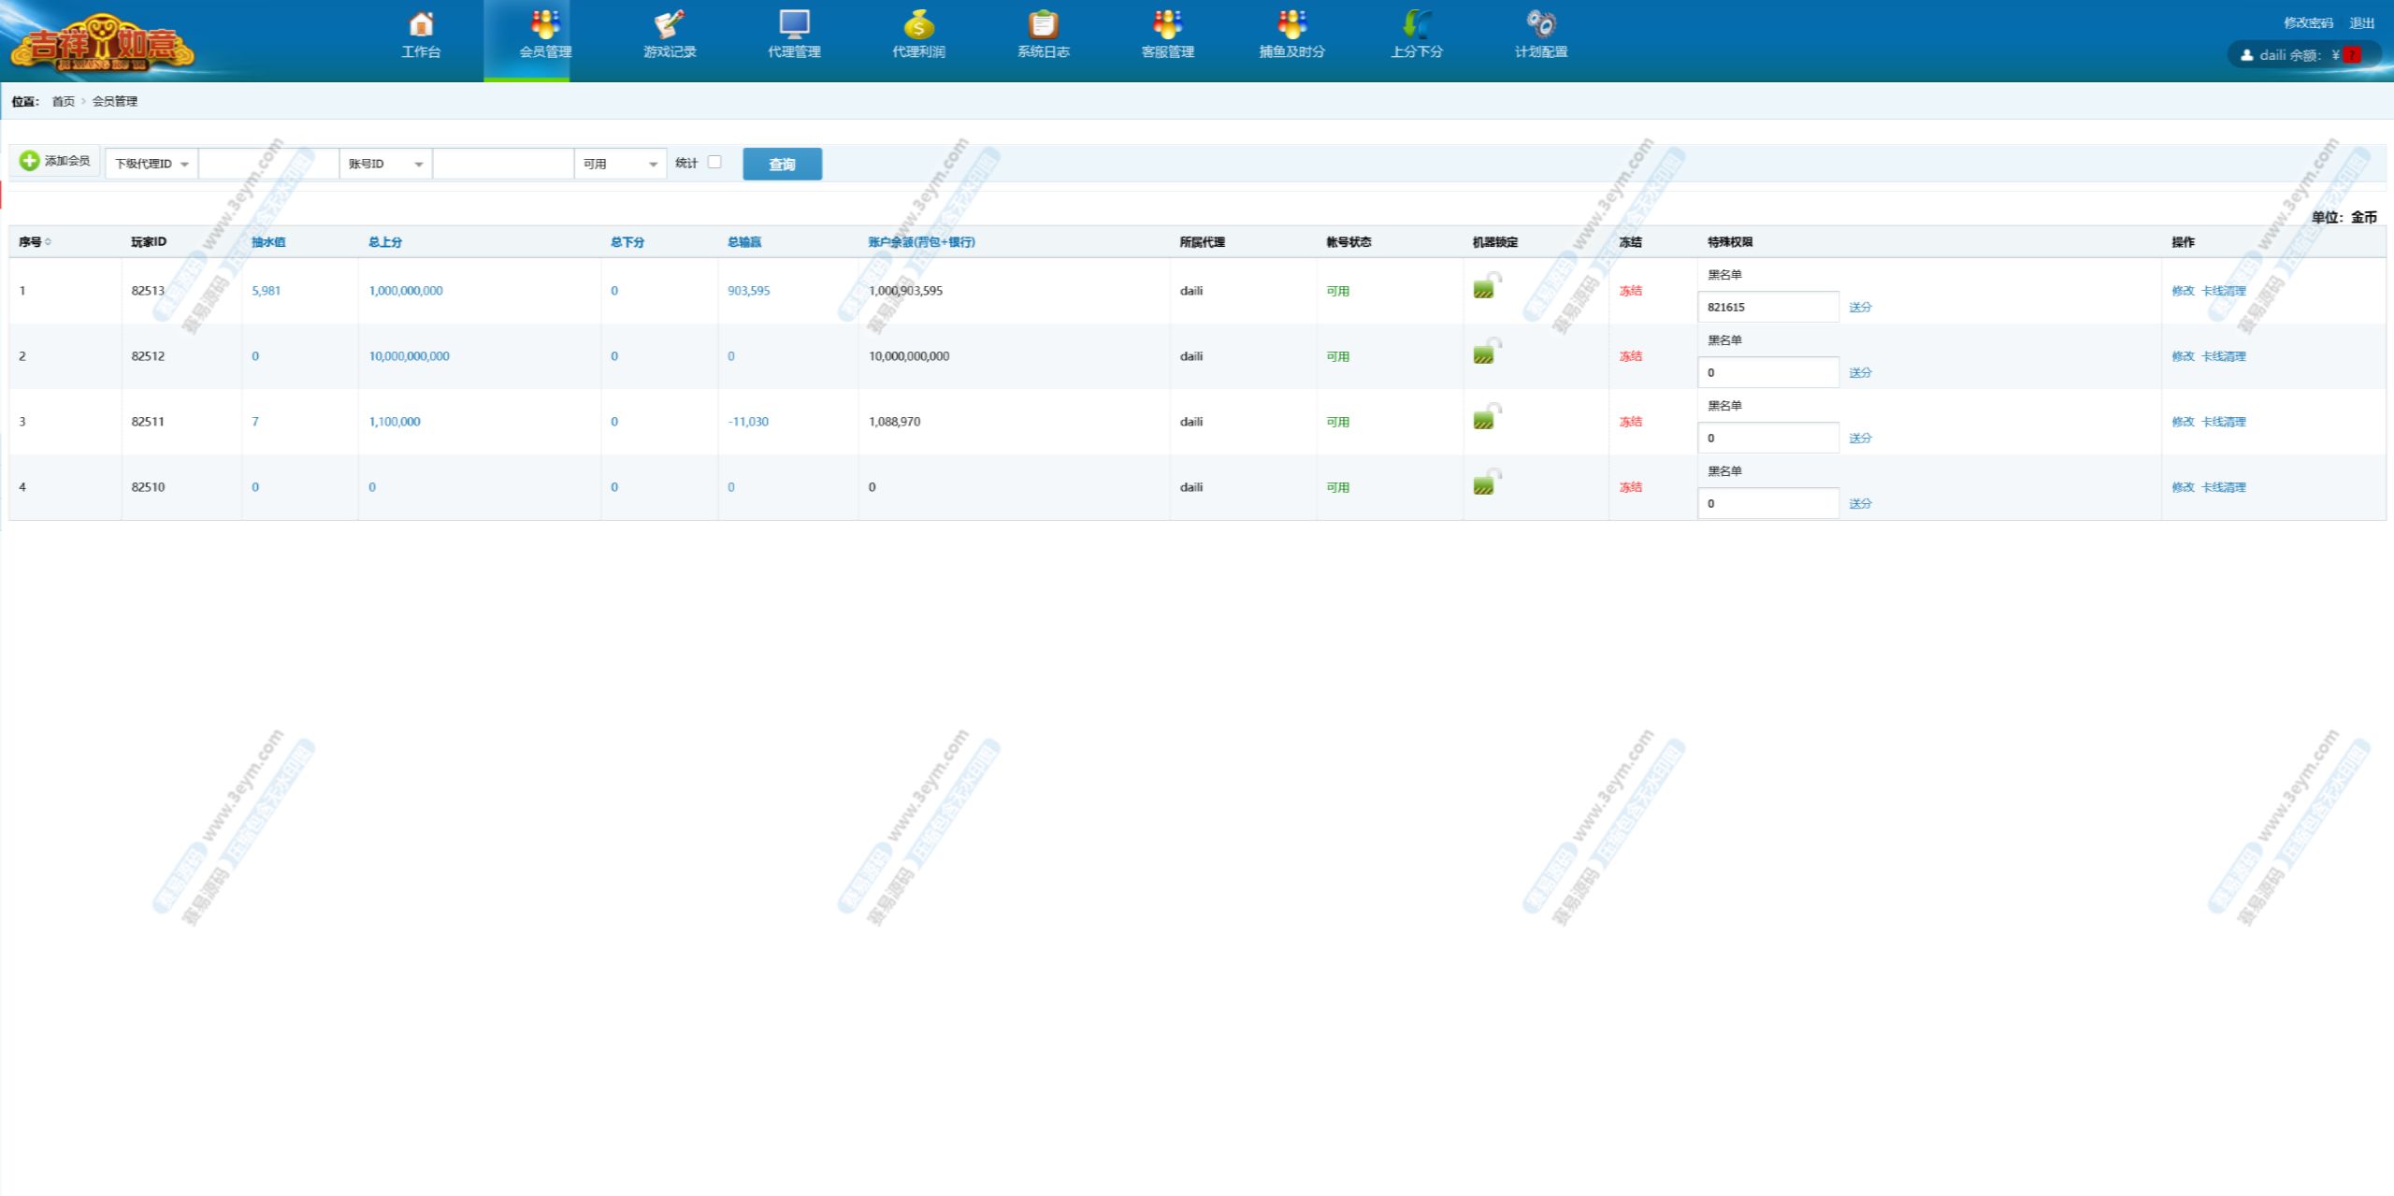
Task: Click 修改 link for player 82512
Action: tap(2182, 356)
